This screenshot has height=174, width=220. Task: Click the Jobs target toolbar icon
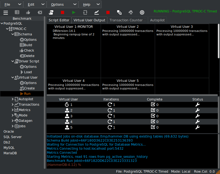tap(142, 12)
